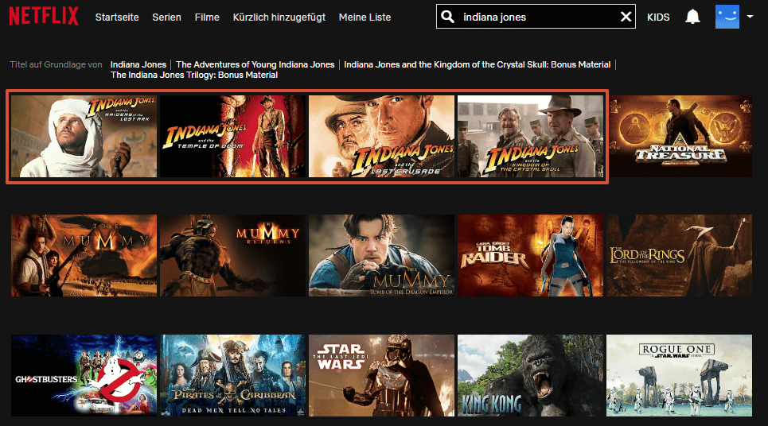This screenshot has height=426, width=768.
Task: Click the blue profile avatar
Action: (727, 17)
